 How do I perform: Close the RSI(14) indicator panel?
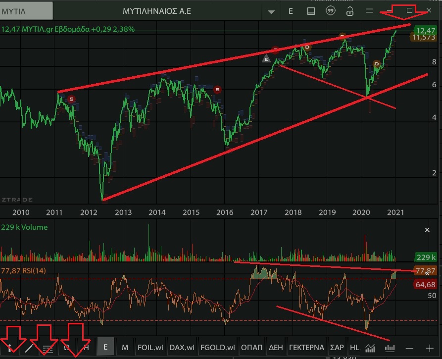point(427,273)
